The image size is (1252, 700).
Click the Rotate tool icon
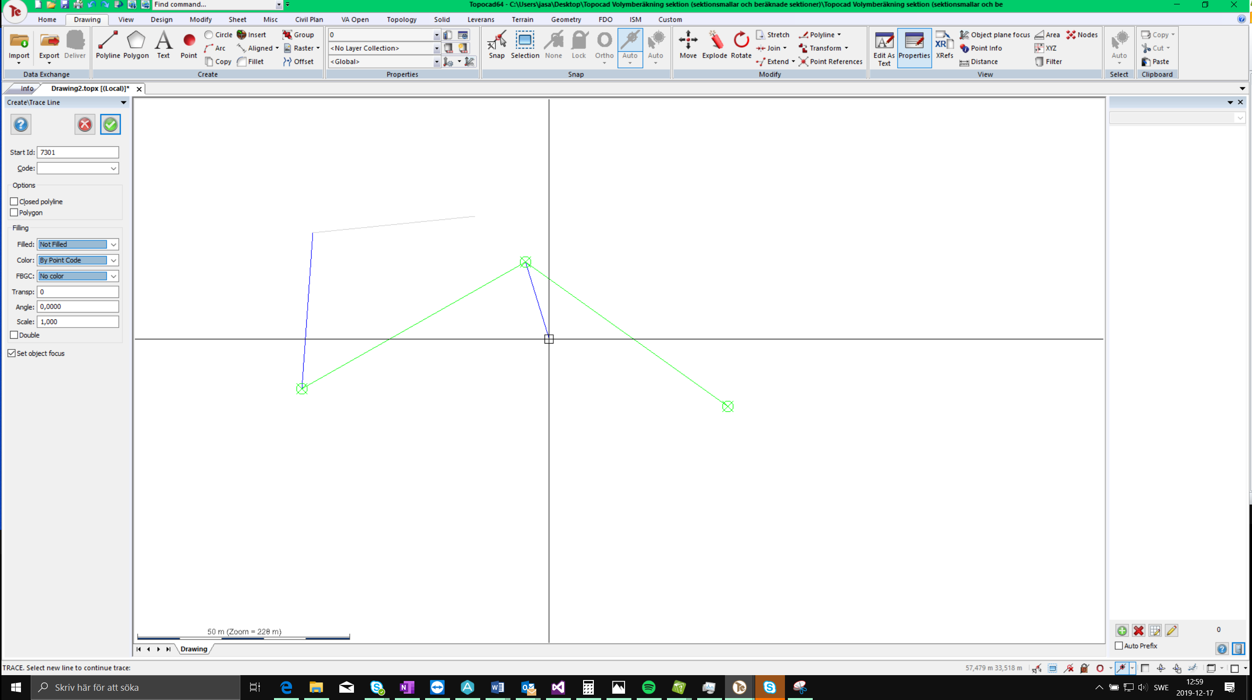pyautogui.click(x=741, y=44)
